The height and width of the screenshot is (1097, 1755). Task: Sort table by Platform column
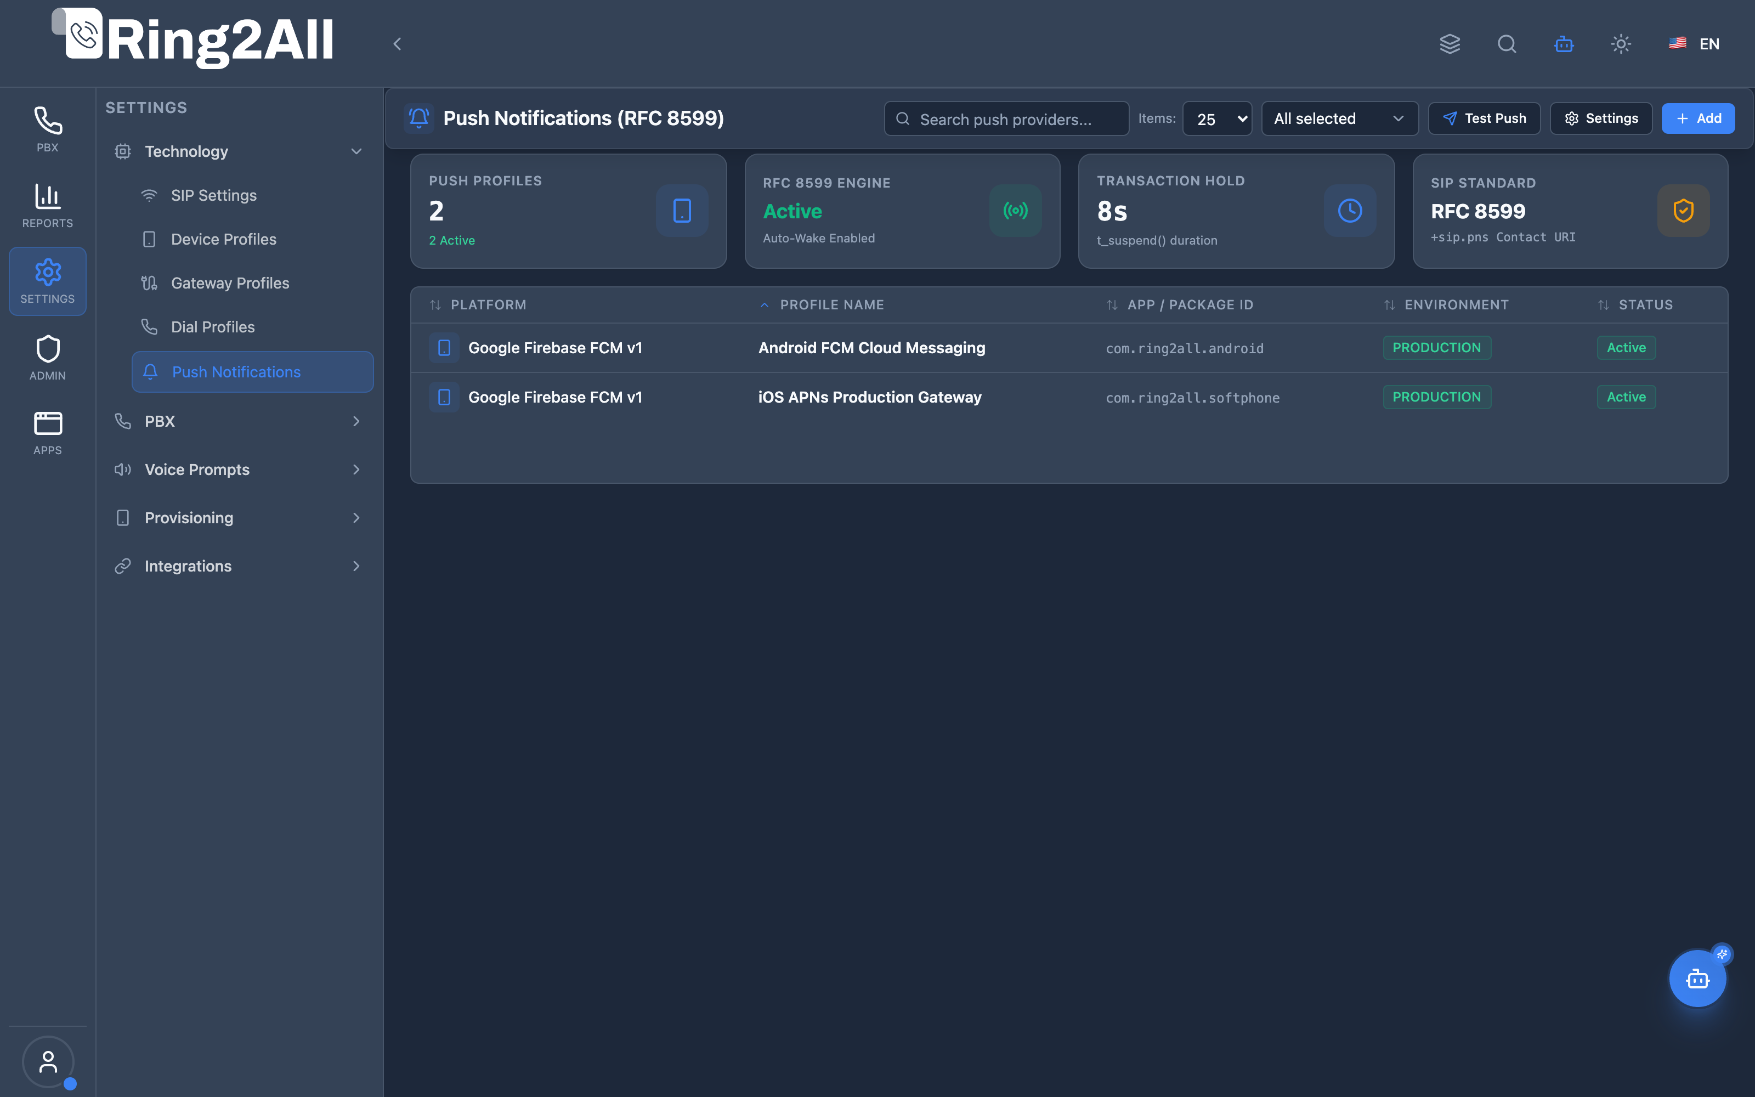[478, 305]
